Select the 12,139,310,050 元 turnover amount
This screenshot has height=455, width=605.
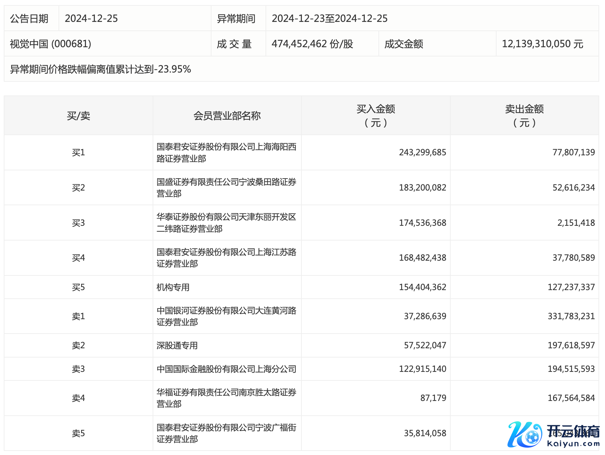coord(542,44)
